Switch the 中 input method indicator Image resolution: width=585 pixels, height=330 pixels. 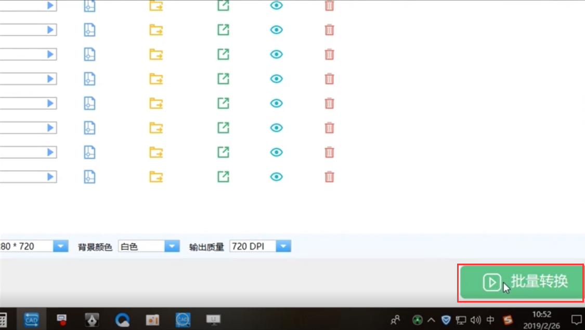point(490,320)
